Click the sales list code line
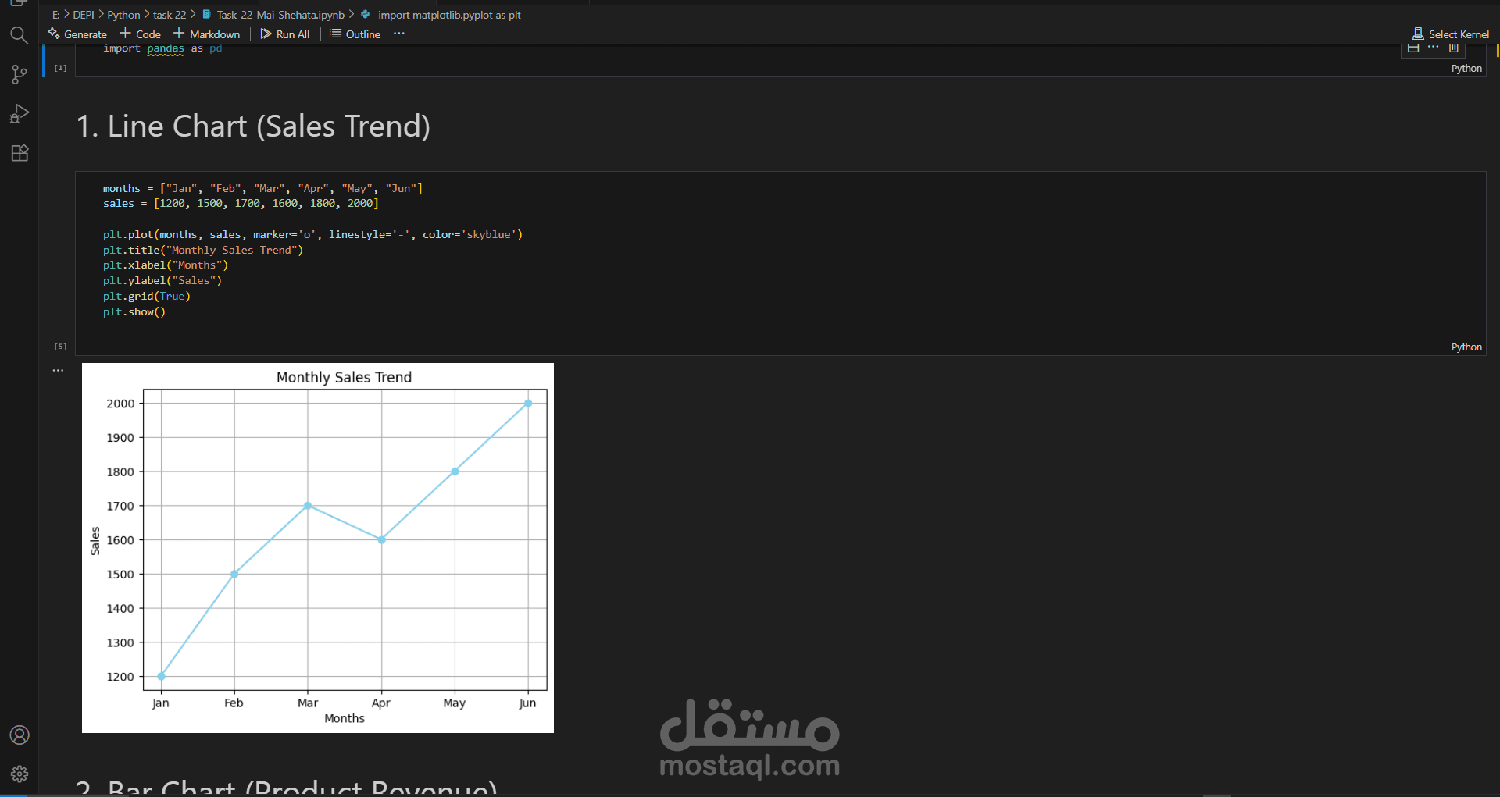Screen dimensions: 1500x797 241,204
